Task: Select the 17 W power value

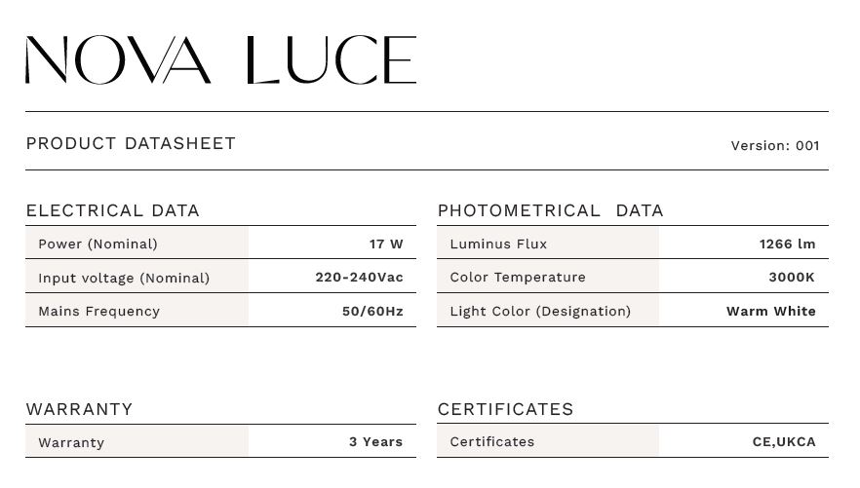Action: (x=386, y=244)
